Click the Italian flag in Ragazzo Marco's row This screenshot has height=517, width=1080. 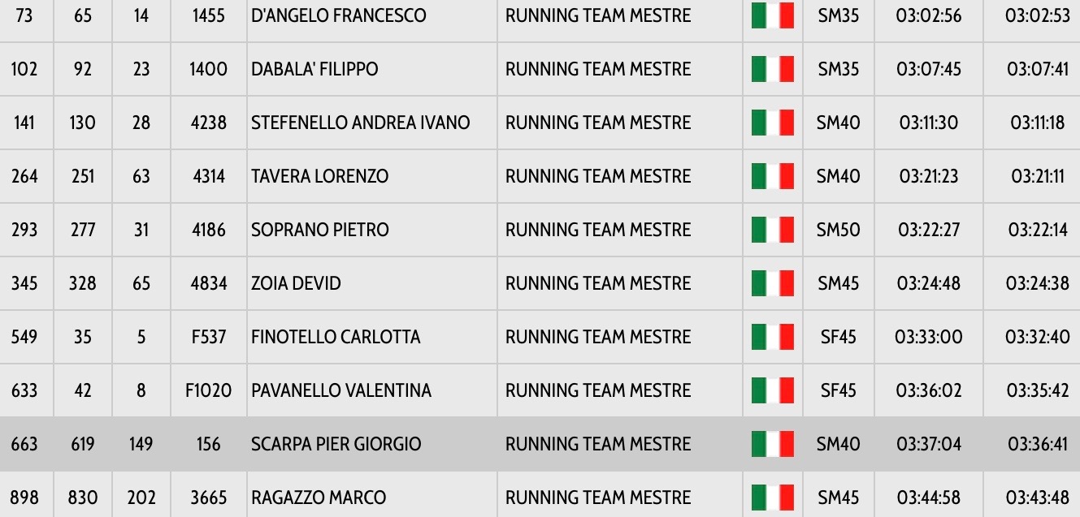[772, 498]
